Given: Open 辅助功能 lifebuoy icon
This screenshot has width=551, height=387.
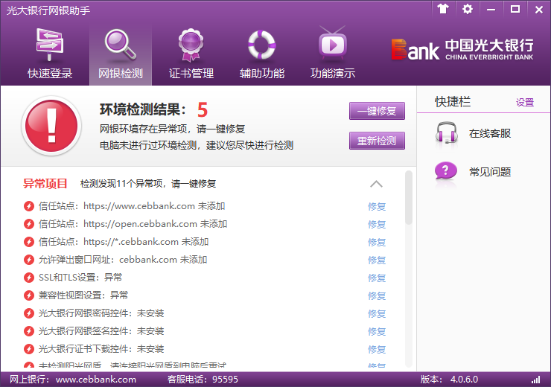Looking at the screenshot, I should tap(261, 45).
